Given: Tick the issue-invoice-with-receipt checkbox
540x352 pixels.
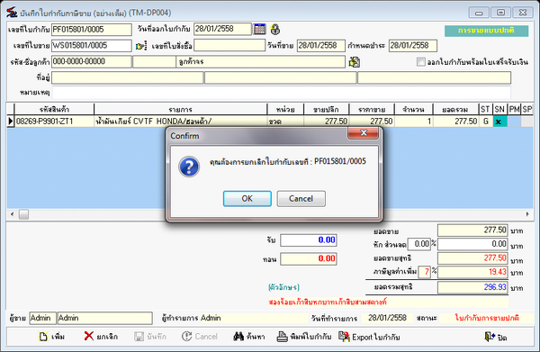Looking at the screenshot, I should click(x=421, y=62).
